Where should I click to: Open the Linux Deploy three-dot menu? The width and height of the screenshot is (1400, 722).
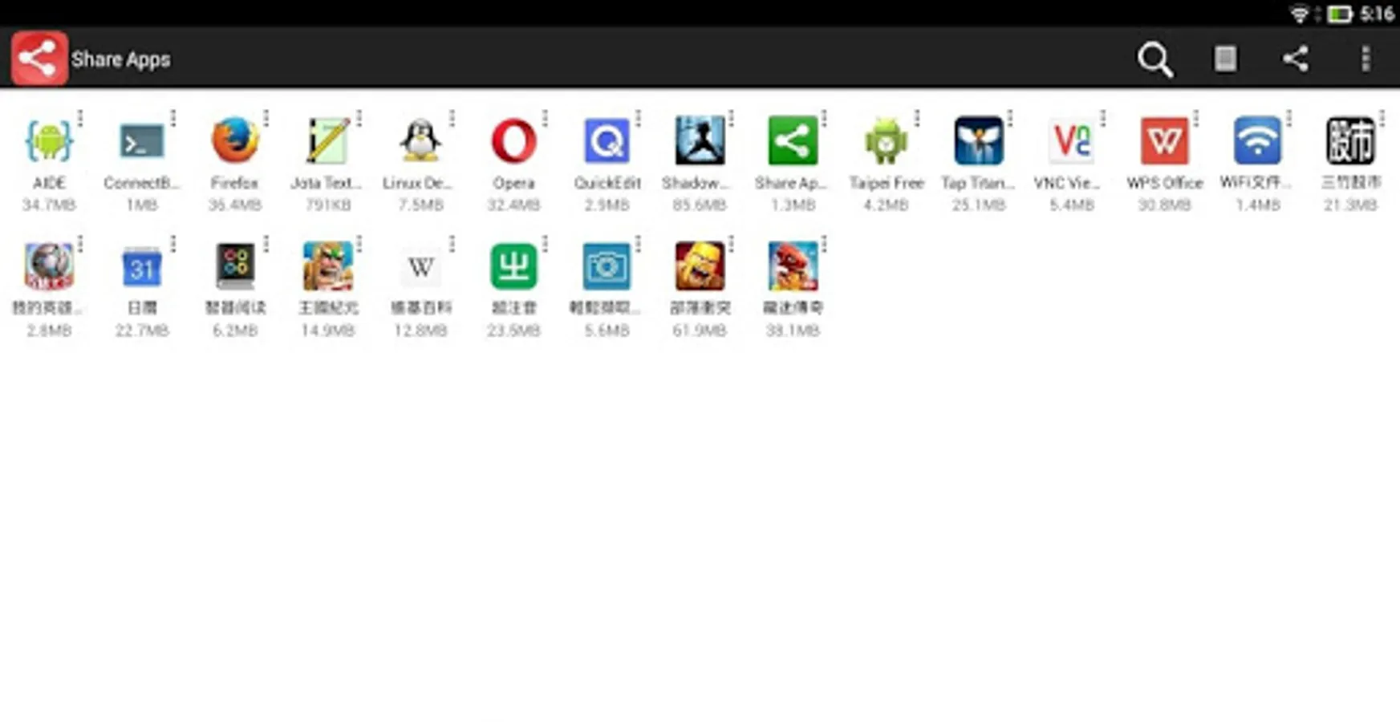[x=452, y=119]
